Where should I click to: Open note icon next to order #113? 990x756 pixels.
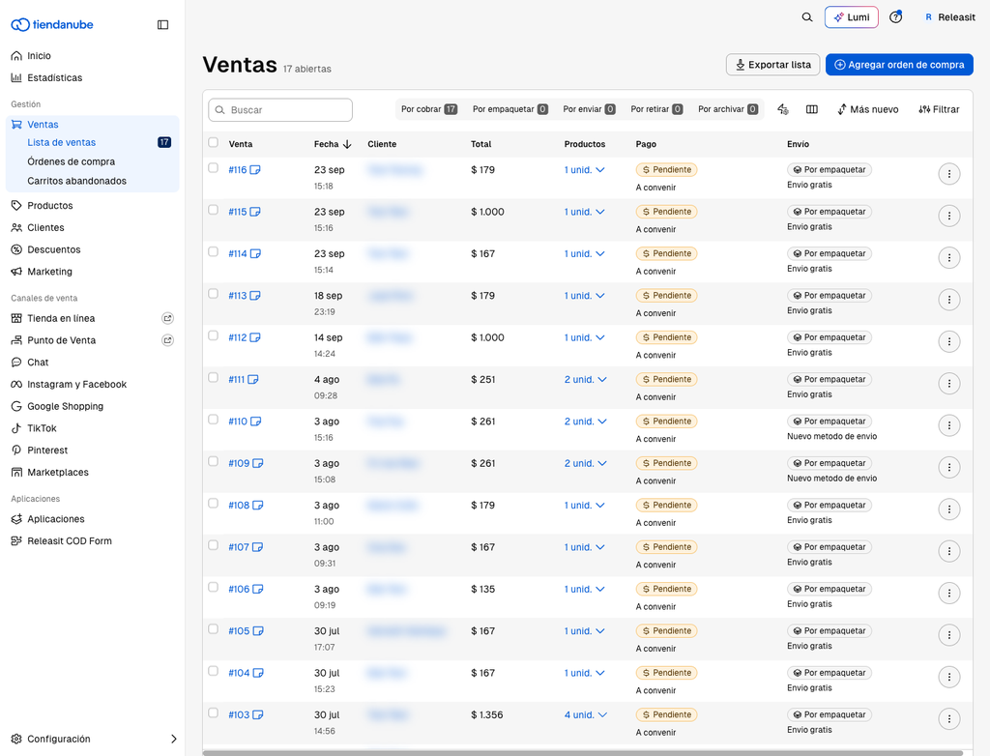click(x=255, y=296)
